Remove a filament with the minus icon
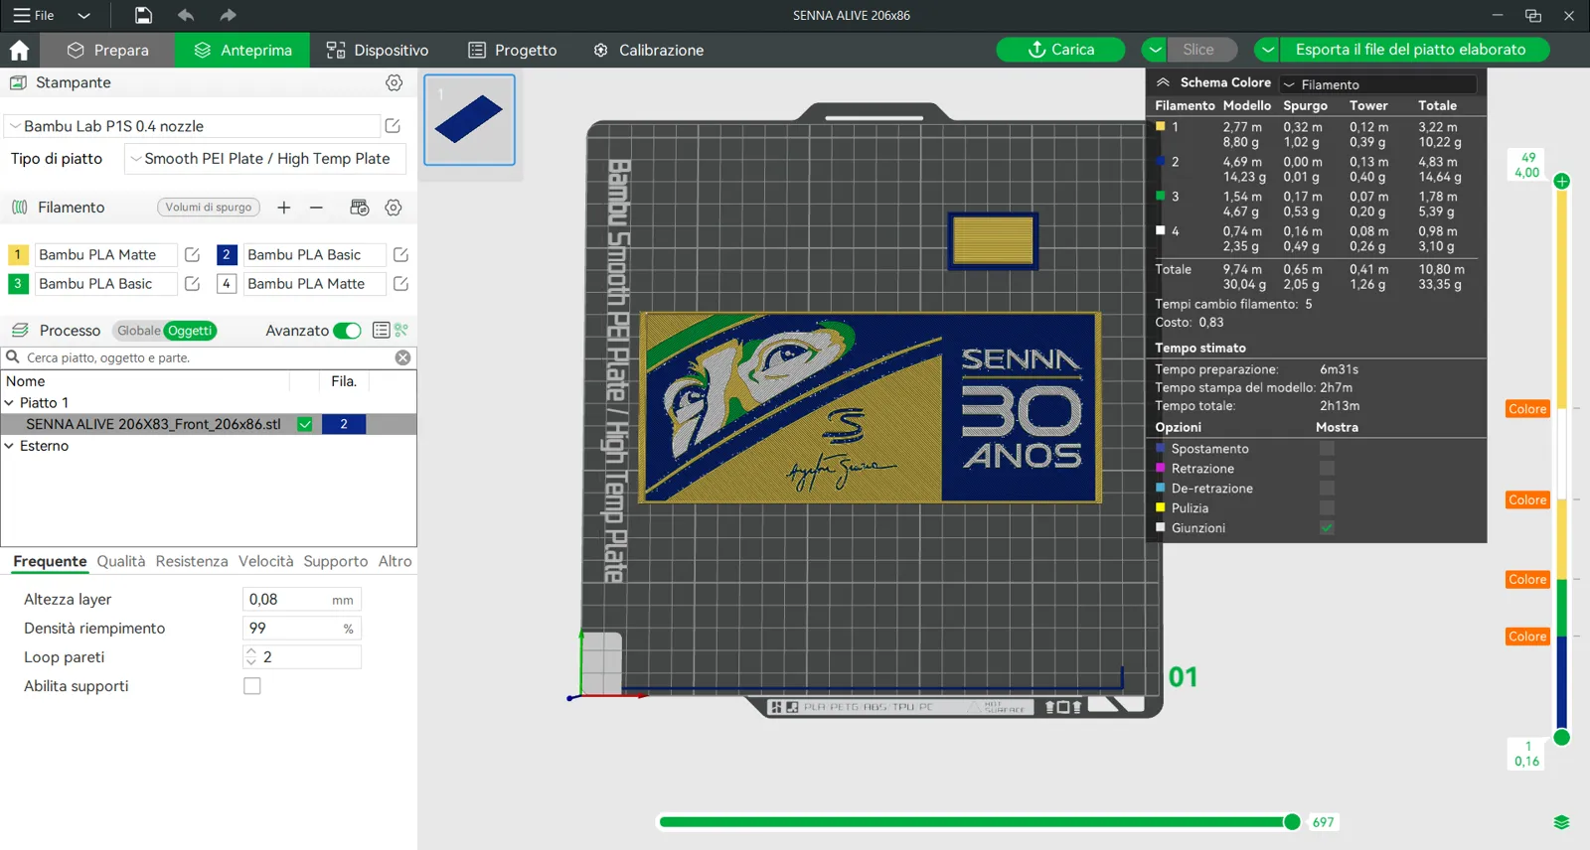 click(316, 208)
